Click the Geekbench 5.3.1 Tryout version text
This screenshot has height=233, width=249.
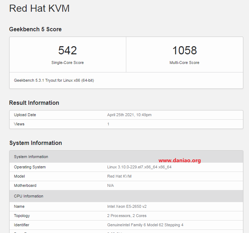(54, 81)
